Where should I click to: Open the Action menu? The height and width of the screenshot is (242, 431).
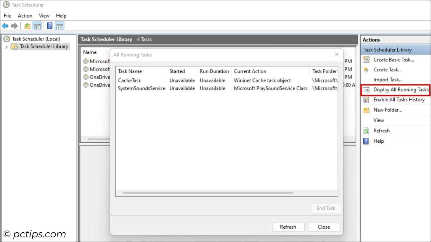[25, 15]
